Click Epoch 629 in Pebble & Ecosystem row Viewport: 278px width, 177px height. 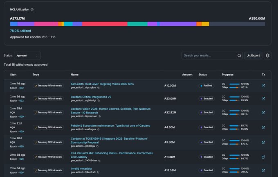21,132
